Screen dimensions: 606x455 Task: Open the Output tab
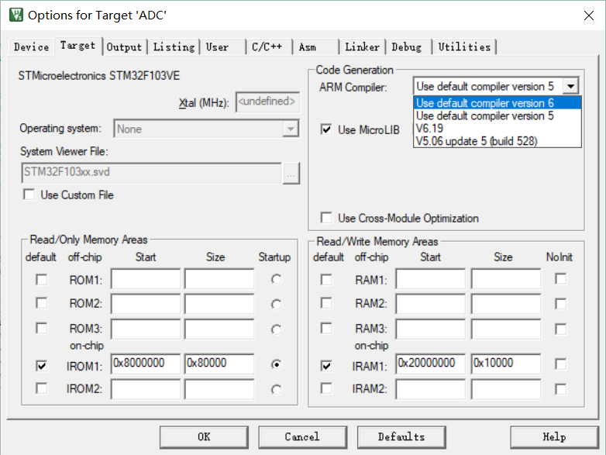click(x=125, y=47)
